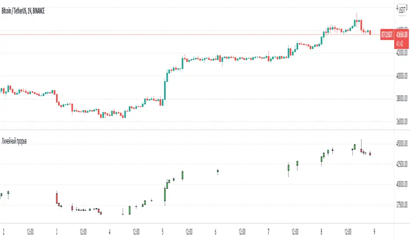Select day 3 on the time axis
Screen dimensions: 410x241
[56, 232]
